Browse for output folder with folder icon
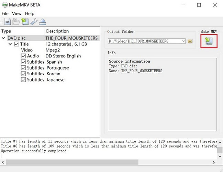The width and height of the screenshot is (223, 172). coord(190,41)
